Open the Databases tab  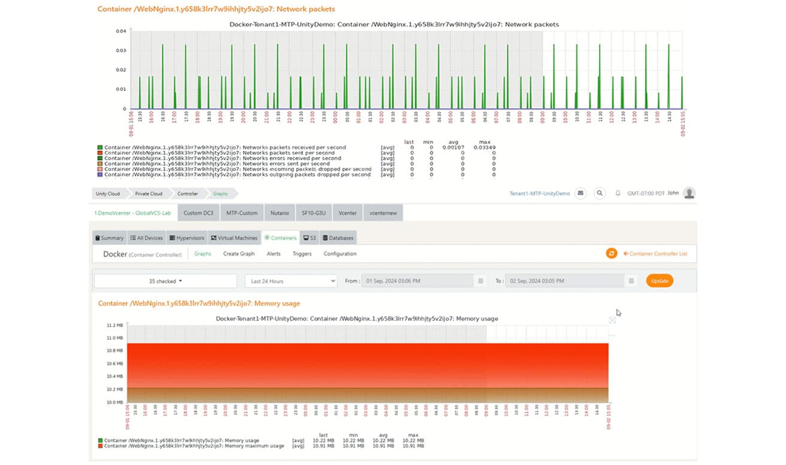(338, 238)
